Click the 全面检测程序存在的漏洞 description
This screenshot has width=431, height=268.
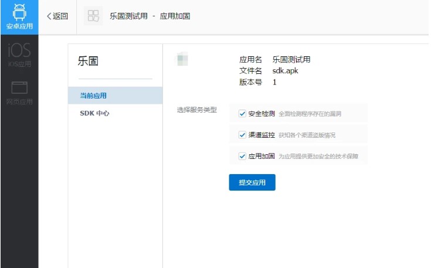click(310, 114)
